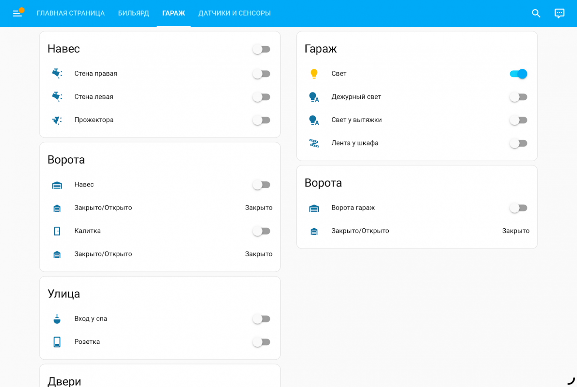This screenshot has width=577, height=387.
Task: Go to the Главная страница tab
Action: click(71, 13)
